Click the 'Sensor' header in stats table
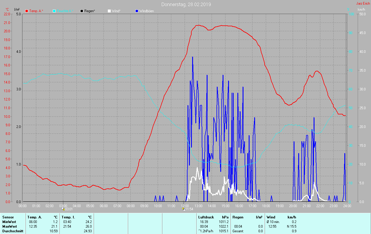 click(8, 217)
